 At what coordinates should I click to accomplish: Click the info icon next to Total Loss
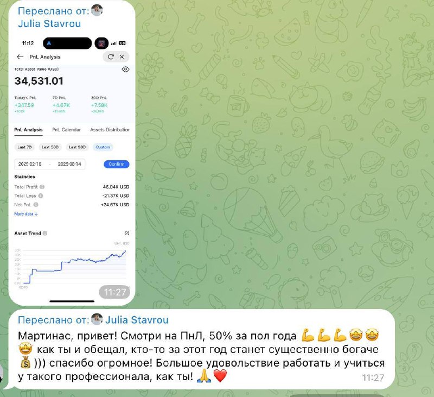coord(41,196)
